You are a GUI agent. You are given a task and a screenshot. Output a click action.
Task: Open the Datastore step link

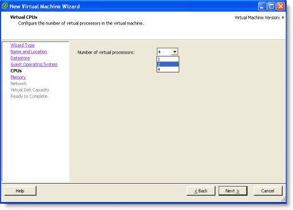(x=20, y=58)
